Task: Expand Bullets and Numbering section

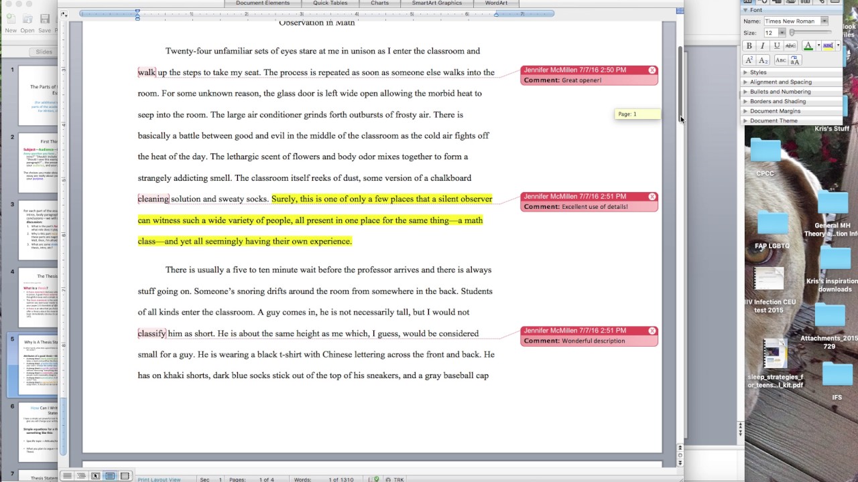Action: pos(745,92)
